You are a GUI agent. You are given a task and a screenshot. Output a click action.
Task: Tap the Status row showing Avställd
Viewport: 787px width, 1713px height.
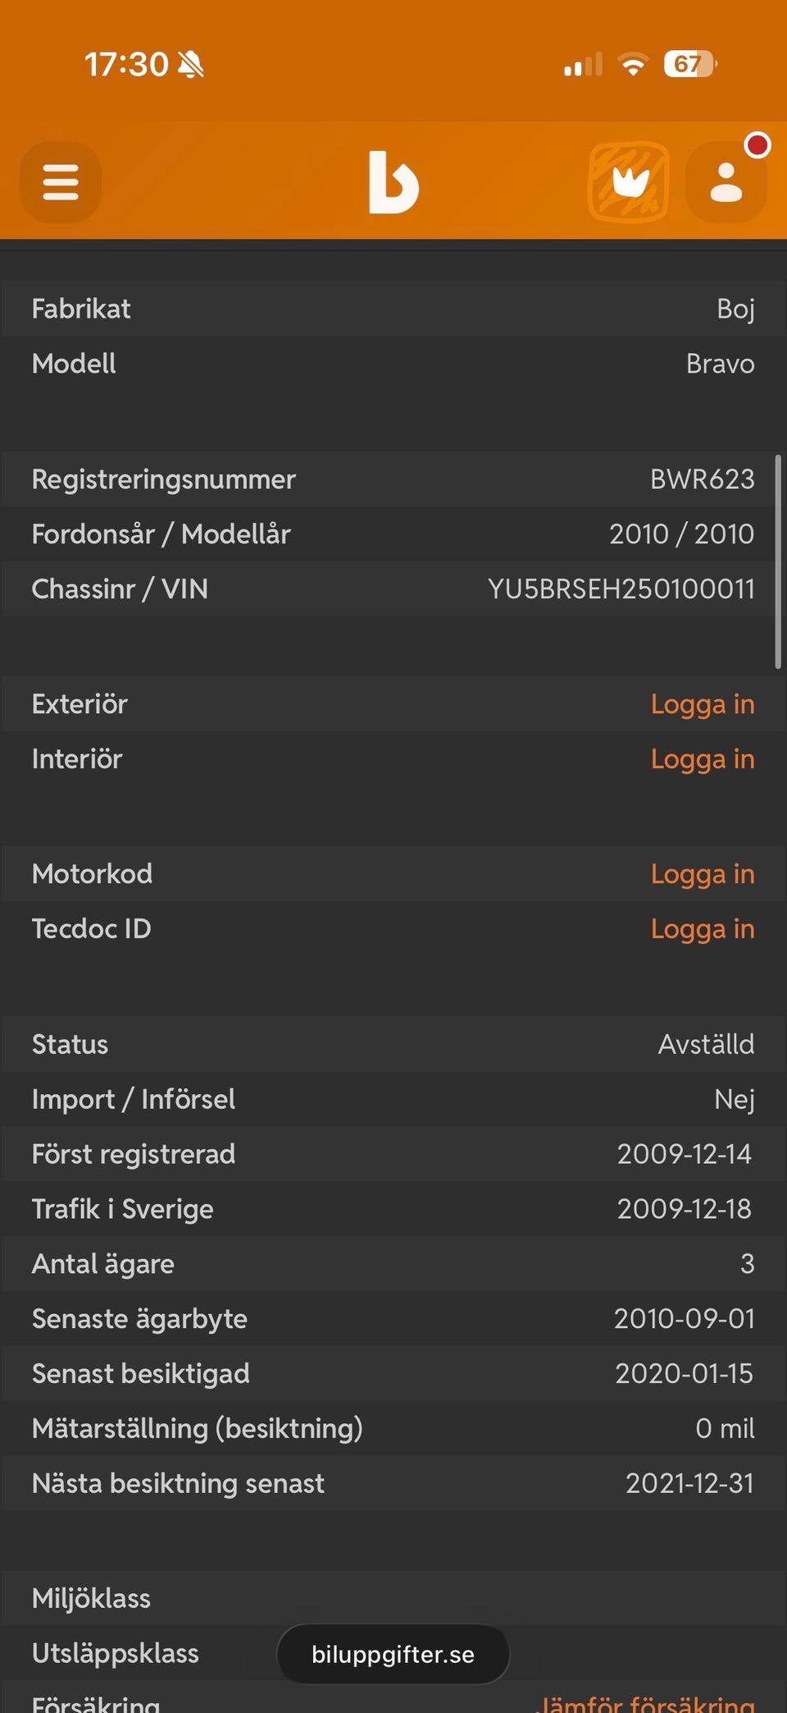(393, 1044)
